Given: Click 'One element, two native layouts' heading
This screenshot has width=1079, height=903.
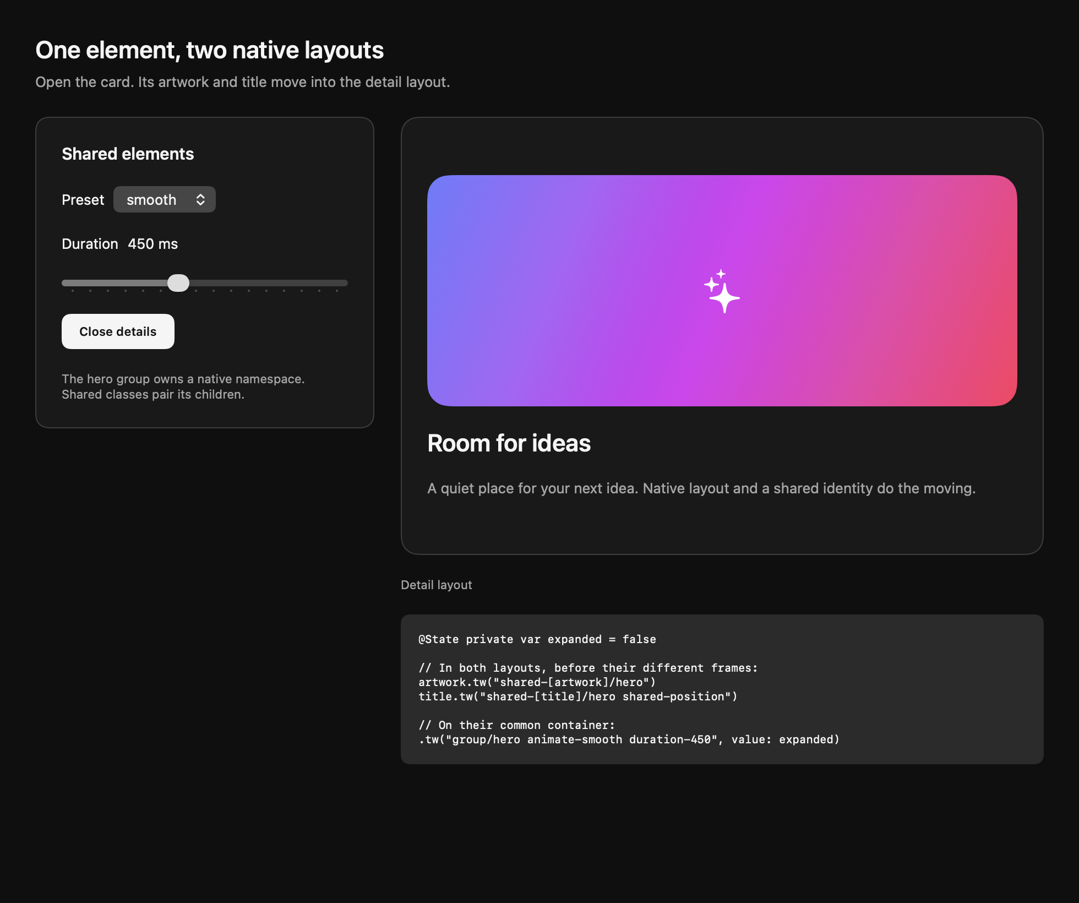Looking at the screenshot, I should [x=209, y=50].
